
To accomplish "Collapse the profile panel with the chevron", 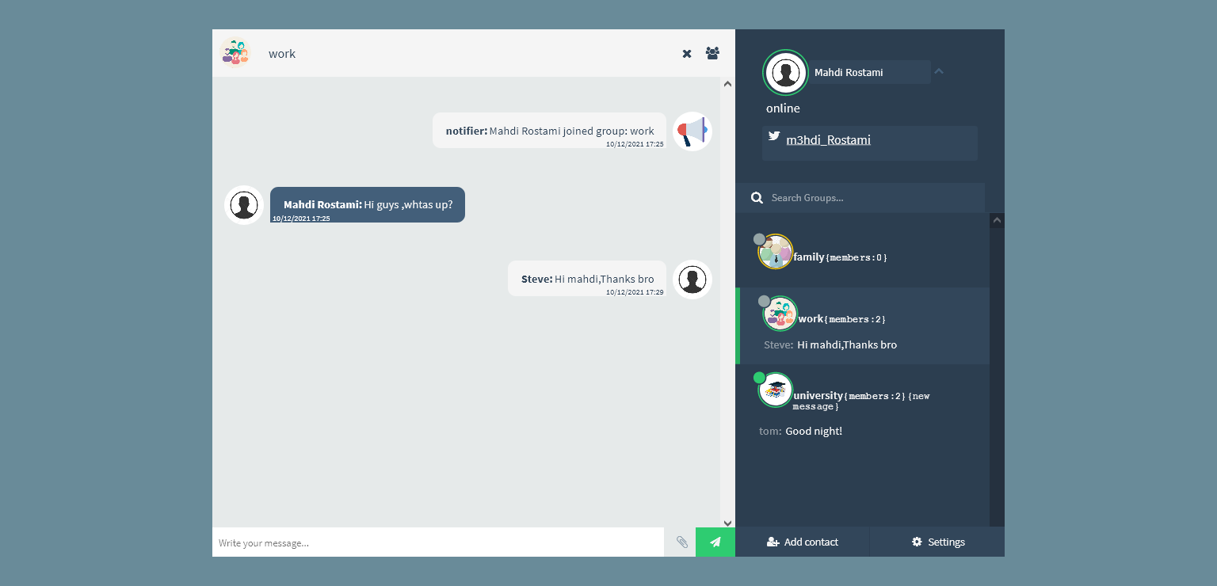I will click(939, 71).
